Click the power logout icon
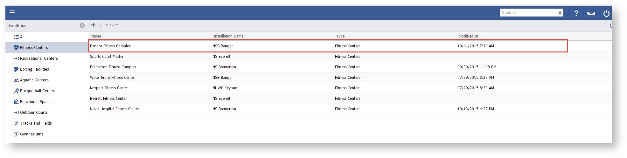The height and width of the screenshot is (158, 627). [606, 13]
